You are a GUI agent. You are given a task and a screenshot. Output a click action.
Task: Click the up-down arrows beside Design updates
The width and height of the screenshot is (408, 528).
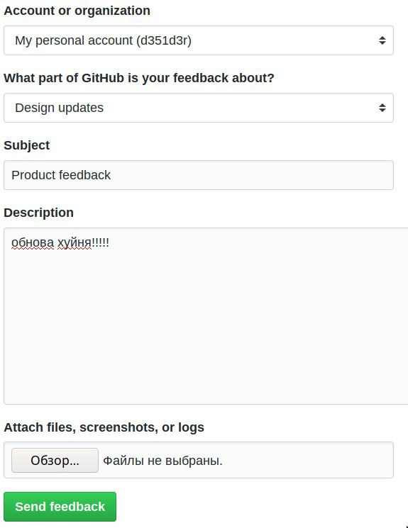tap(382, 108)
